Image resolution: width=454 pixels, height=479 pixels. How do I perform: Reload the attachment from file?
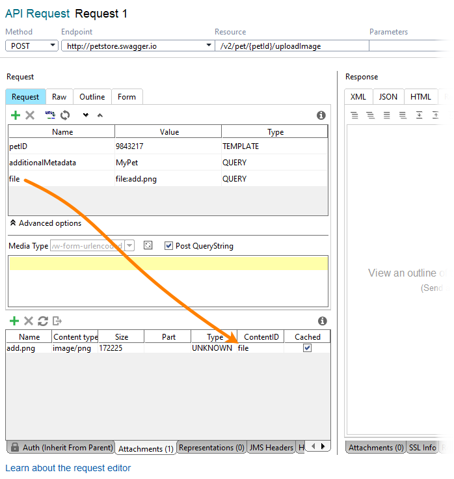[x=43, y=321]
